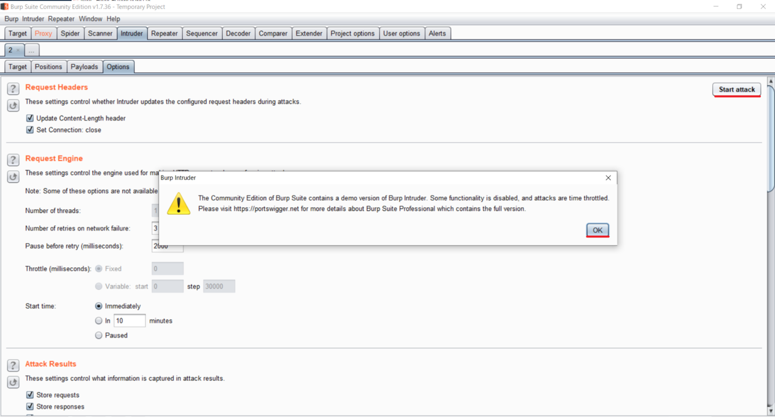
Task: Switch to the main Target tab
Action: [17, 34]
